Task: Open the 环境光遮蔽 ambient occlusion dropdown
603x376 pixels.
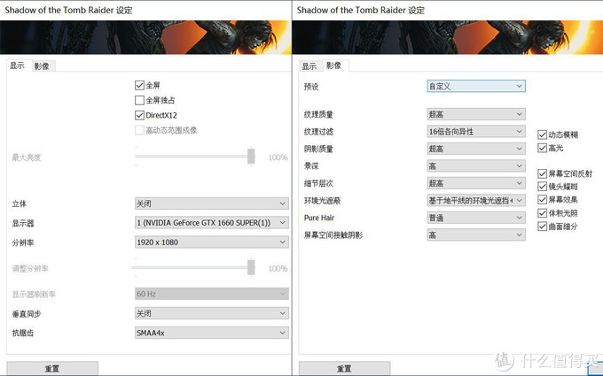Action: coord(476,200)
